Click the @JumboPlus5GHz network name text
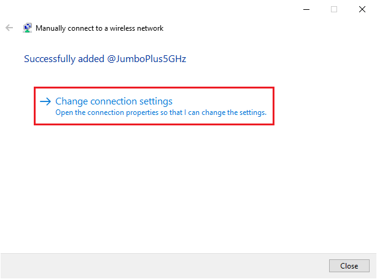 coord(146,59)
